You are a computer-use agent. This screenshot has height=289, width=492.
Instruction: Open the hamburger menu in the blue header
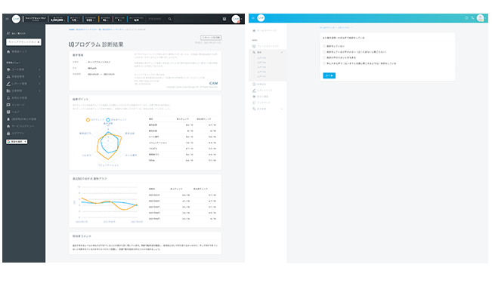[253, 18]
